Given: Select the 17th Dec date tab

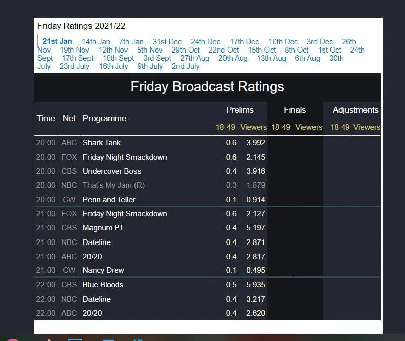Looking at the screenshot, I should click(244, 42).
